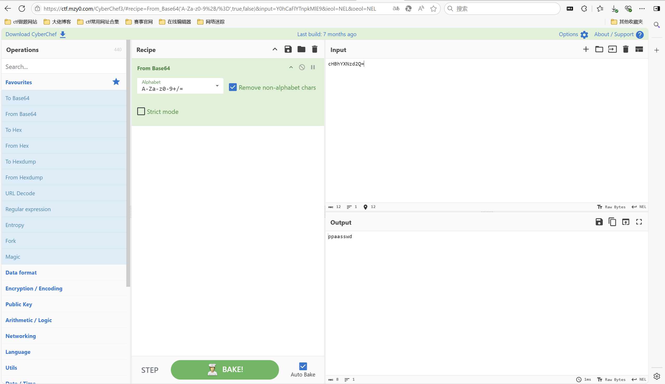Click the BAKE! button
This screenshot has width=665, height=384.
(x=225, y=369)
